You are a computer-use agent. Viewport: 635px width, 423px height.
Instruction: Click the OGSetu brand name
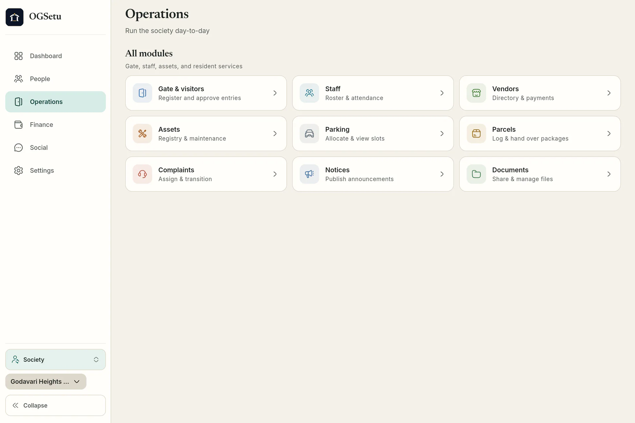coord(45,16)
